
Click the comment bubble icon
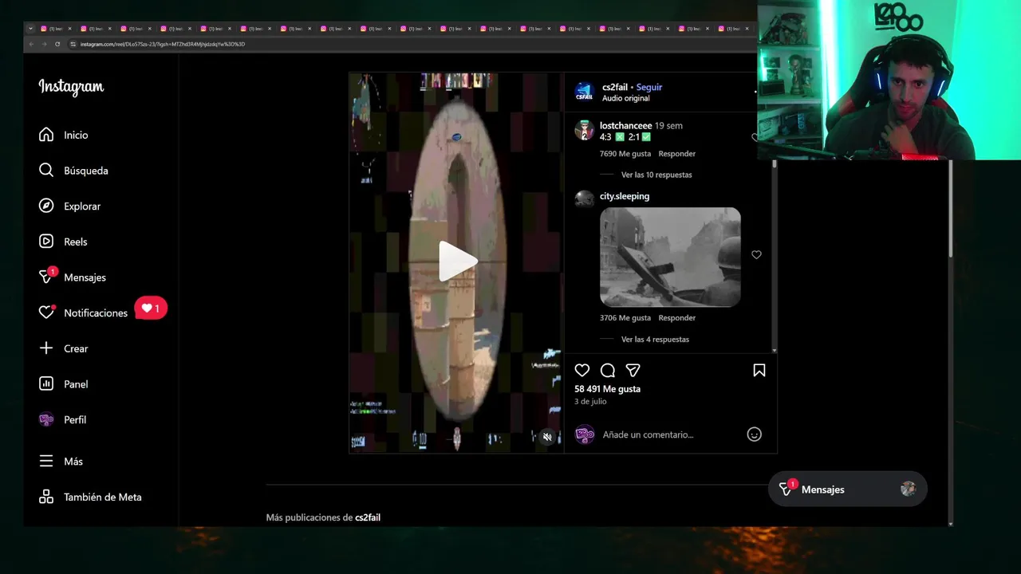point(608,370)
